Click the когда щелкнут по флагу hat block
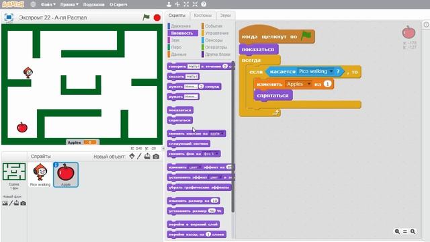This screenshot has width=430, height=242. [277, 35]
